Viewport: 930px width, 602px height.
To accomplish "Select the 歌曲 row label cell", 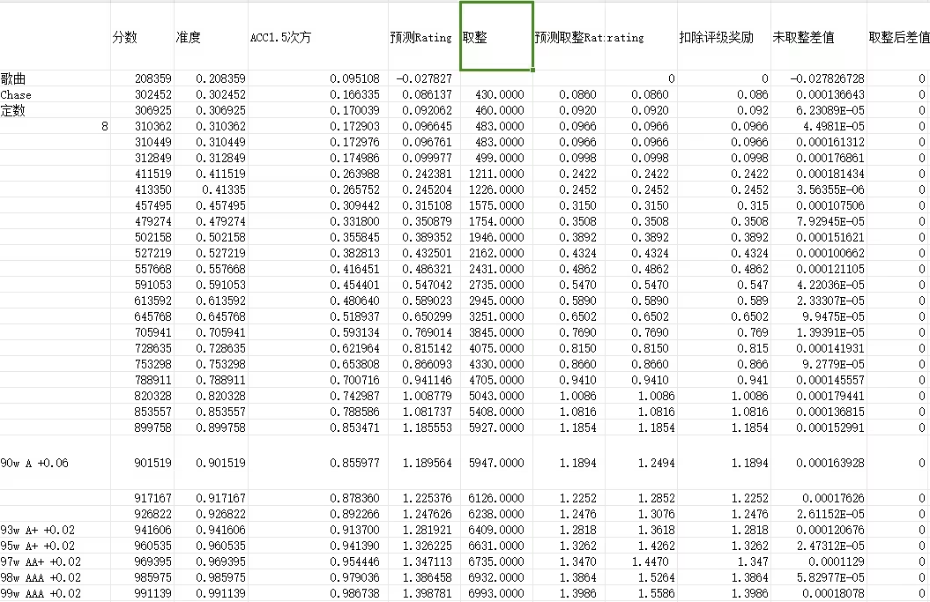I will [55, 78].
